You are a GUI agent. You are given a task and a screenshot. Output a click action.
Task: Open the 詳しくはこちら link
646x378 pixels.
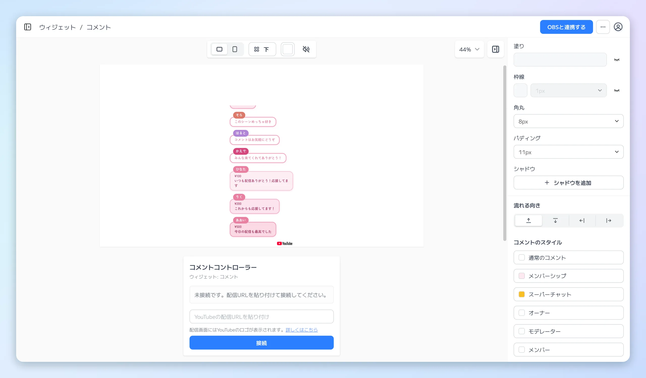pyautogui.click(x=302, y=330)
